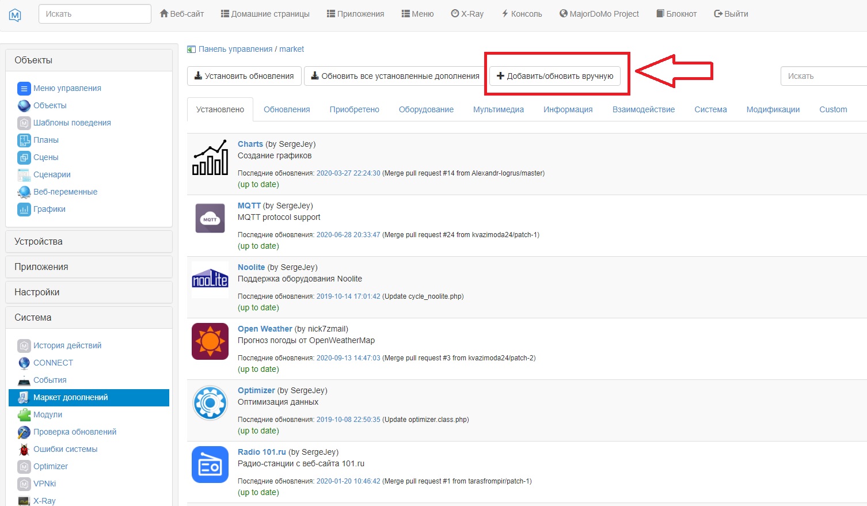The height and width of the screenshot is (506, 867).
Task: Open the Open Weather sun icon
Action: (210, 341)
